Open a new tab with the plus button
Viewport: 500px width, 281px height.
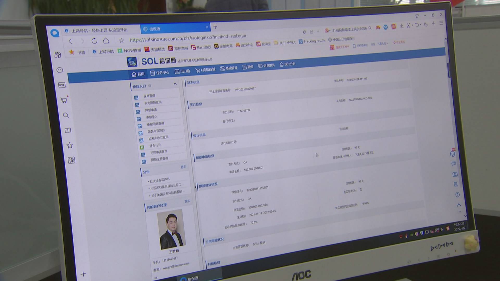point(215,27)
